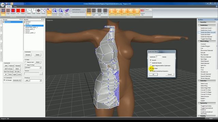Cancel the Subdivide Mesh dialog
The image size is (218, 122).
(x=170, y=75)
